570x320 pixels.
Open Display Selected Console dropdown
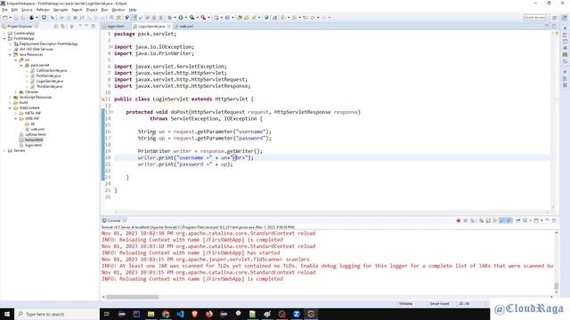tap(531, 220)
